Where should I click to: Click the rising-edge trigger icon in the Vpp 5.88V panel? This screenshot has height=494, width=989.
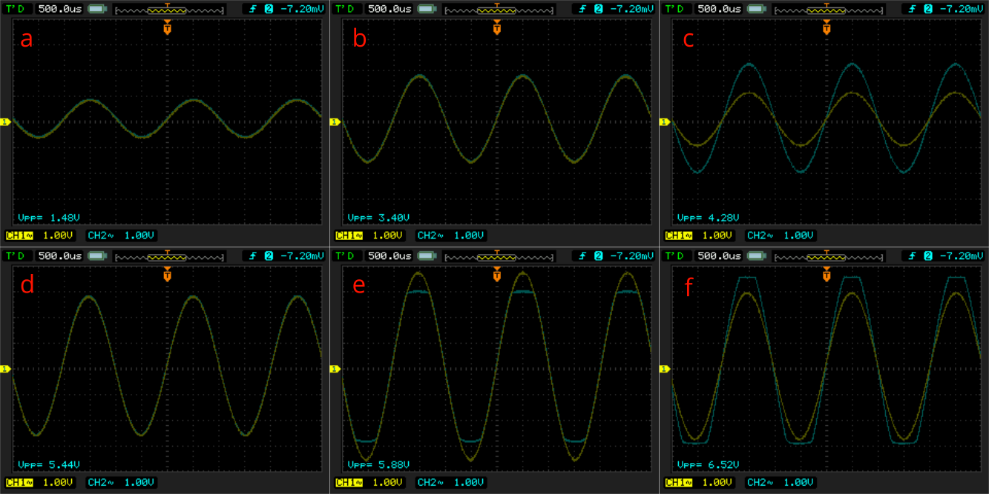[582, 256]
